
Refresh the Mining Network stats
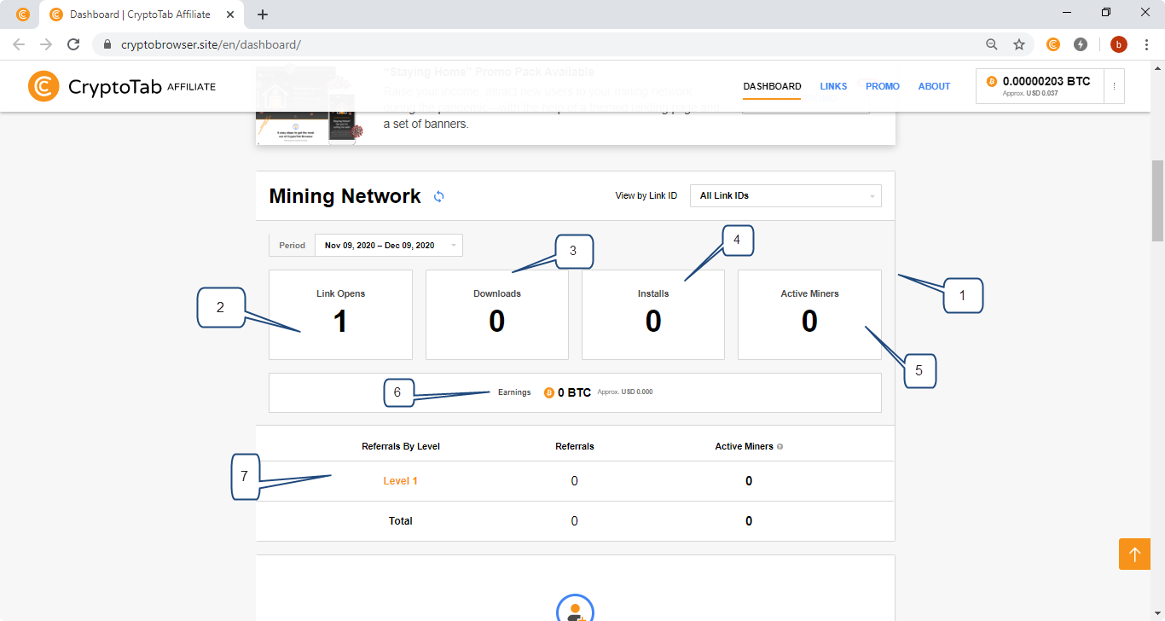pyautogui.click(x=439, y=196)
